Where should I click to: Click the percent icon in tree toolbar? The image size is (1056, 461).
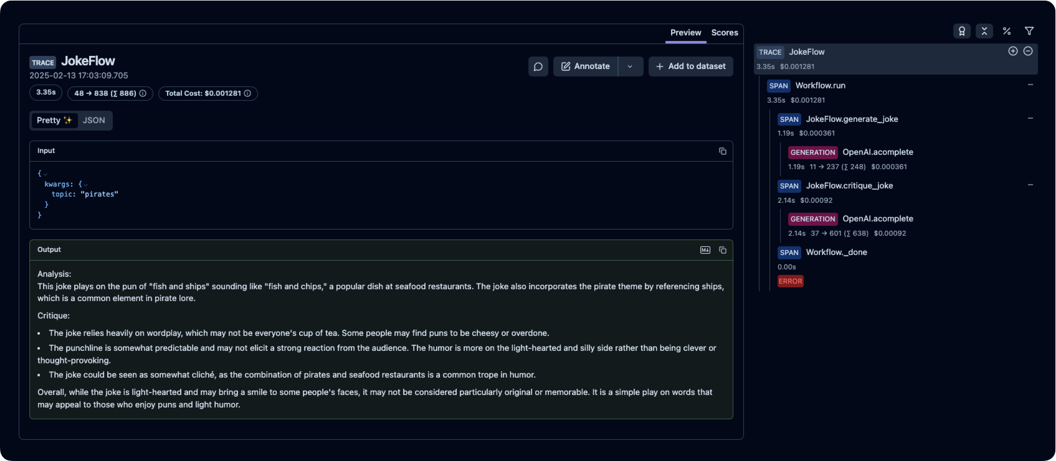(x=1007, y=31)
